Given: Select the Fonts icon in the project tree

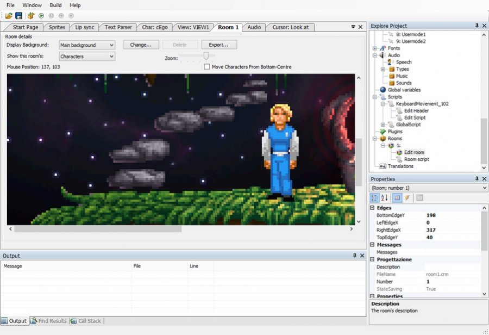Looking at the screenshot, I should [x=383, y=48].
